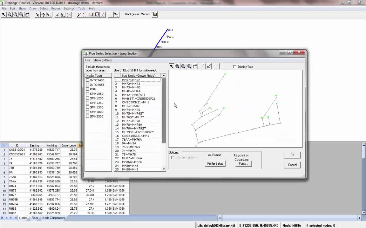Screen dimensions: 366x228
Task: Open the Tools menu
Action: [x=82, y=8]
